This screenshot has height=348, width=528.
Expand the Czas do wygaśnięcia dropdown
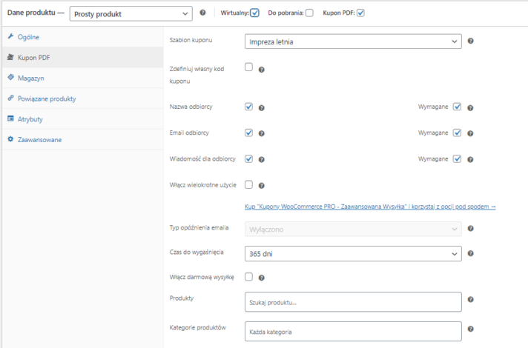(x=352, y=254)
